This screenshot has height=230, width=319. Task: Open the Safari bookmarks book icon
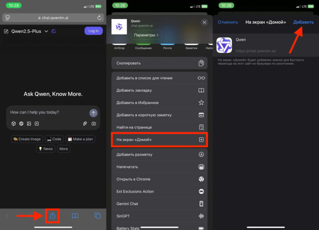(75, 215)
